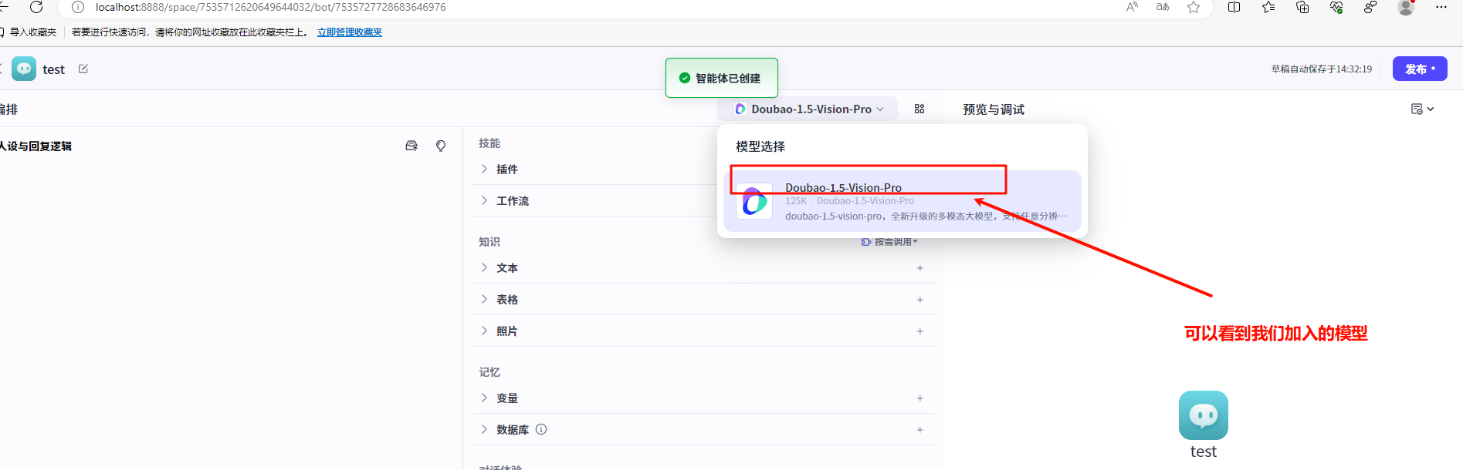Image resolution: width=1463 pixels, height=470 pixels.
Task: Open the favorites list icon
Action: [1268, 7]
